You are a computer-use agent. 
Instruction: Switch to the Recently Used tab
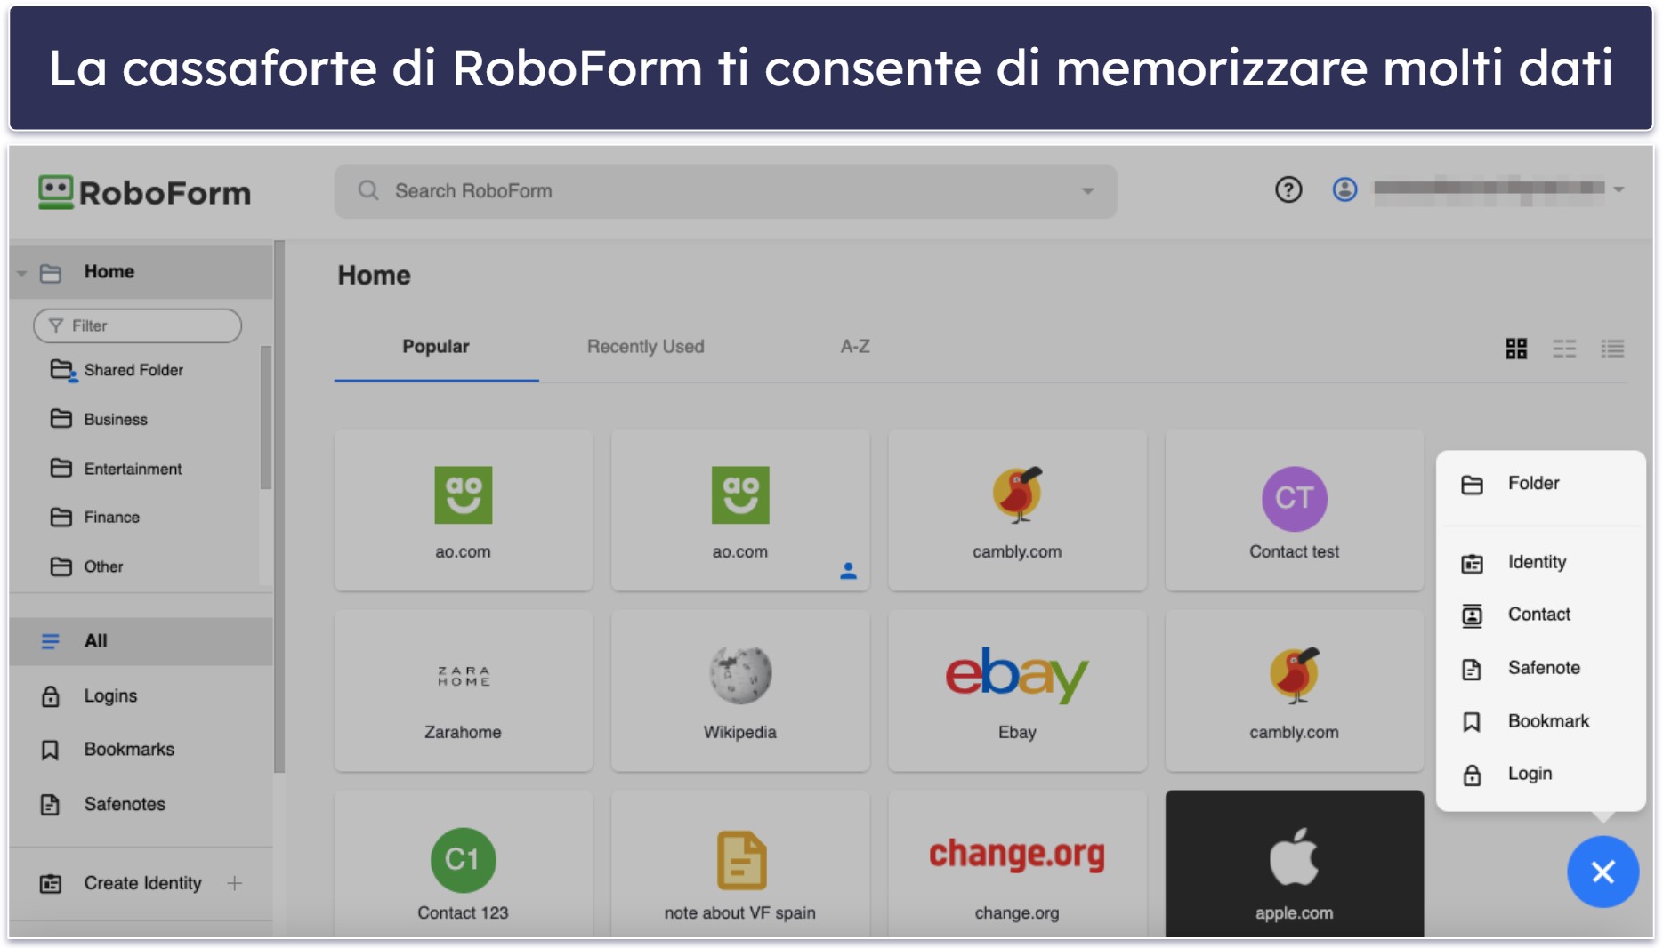pyautogui.click(x=645, y=347)
